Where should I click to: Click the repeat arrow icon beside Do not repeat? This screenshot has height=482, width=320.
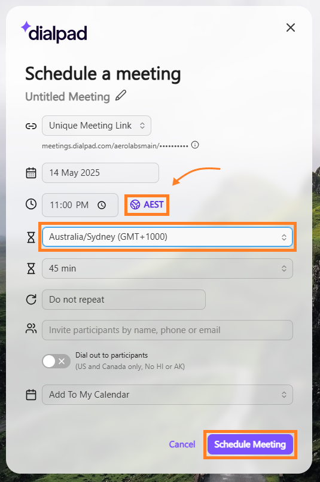(x=31, y=300)
